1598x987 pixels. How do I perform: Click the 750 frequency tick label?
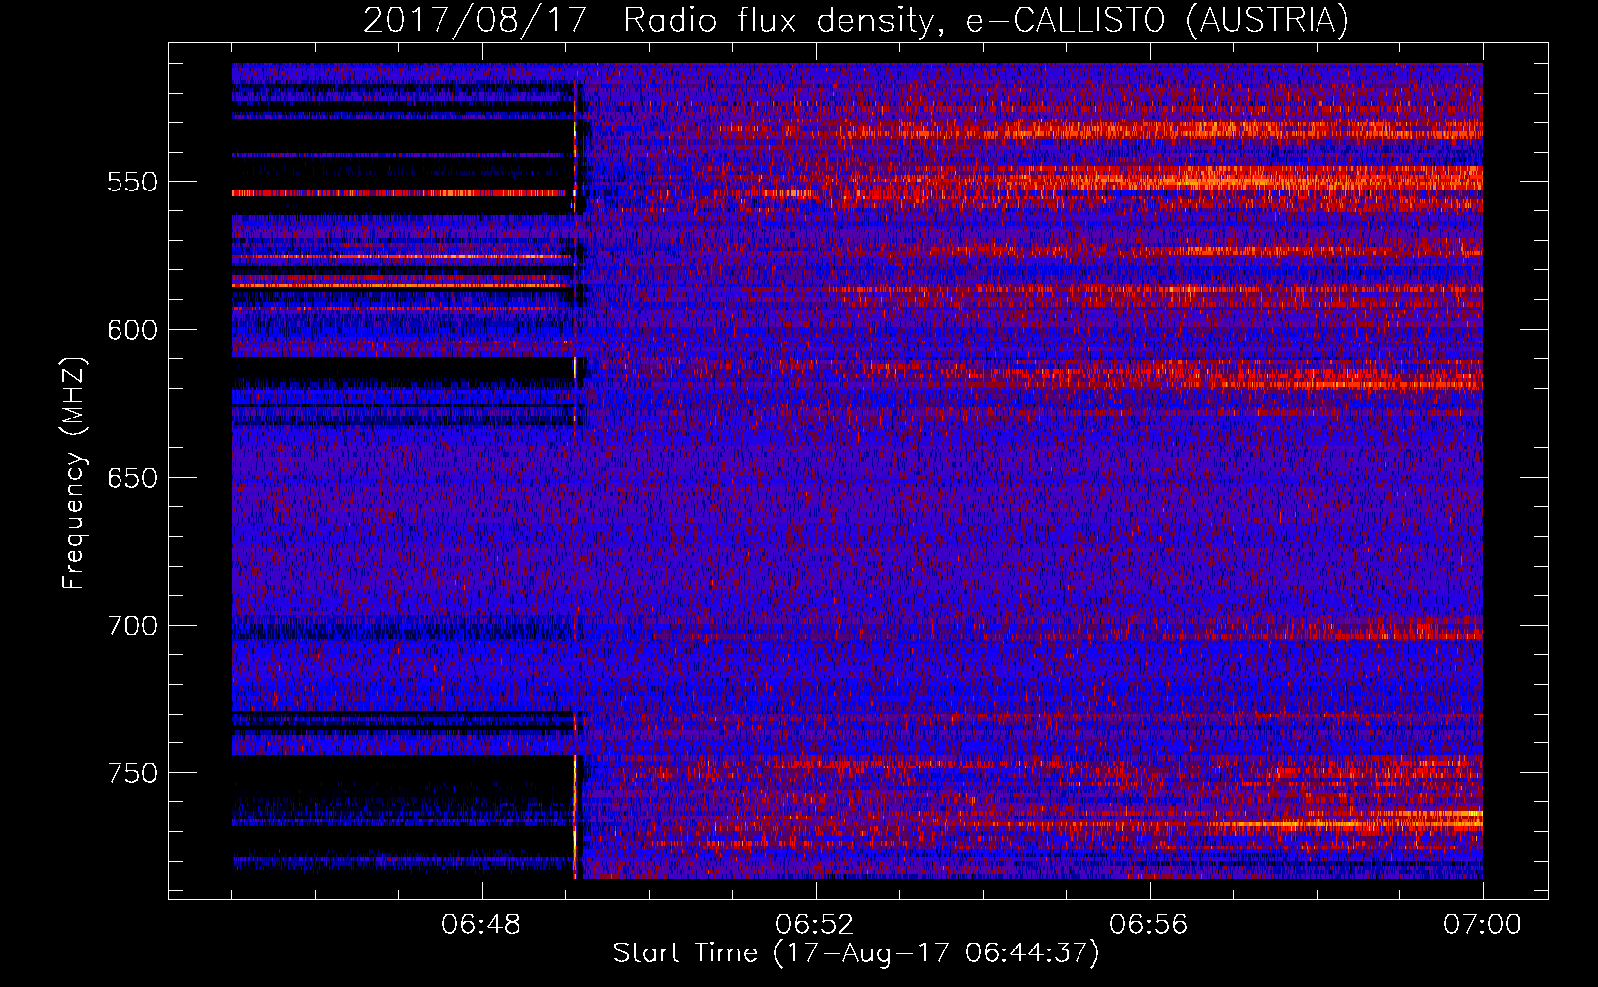[x=132, y=773]
